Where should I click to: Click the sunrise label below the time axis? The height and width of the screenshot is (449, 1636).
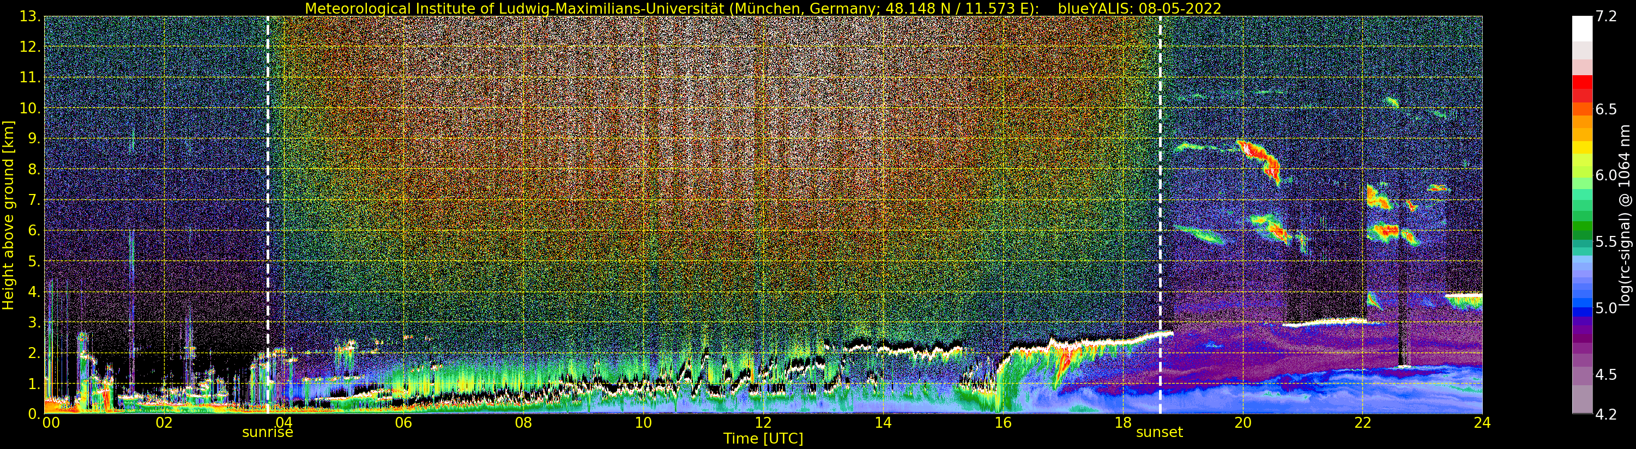[x=267, y=433]
